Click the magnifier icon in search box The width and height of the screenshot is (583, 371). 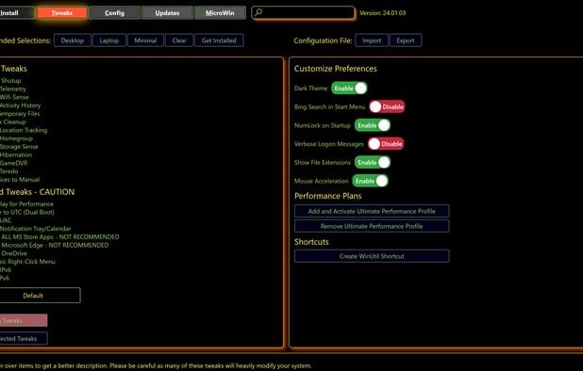[x=258, y=12]
